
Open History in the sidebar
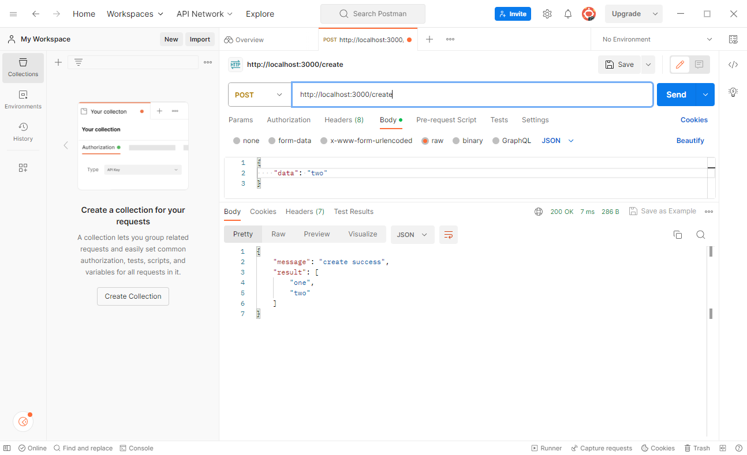23,133
